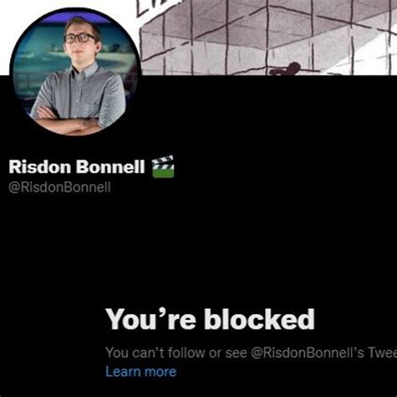397x397 pixels.
Task: Follow the blue Learn more link
Action: [x=141, y=372]
